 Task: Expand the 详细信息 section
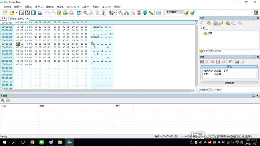coord(230,83)
